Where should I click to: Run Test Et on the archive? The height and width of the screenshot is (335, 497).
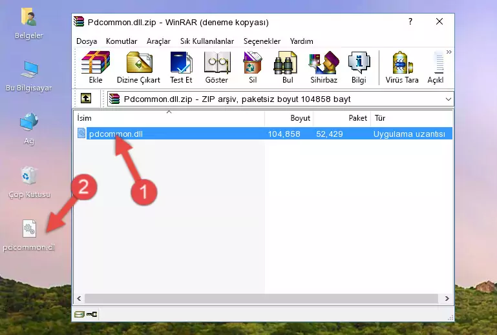181,67
